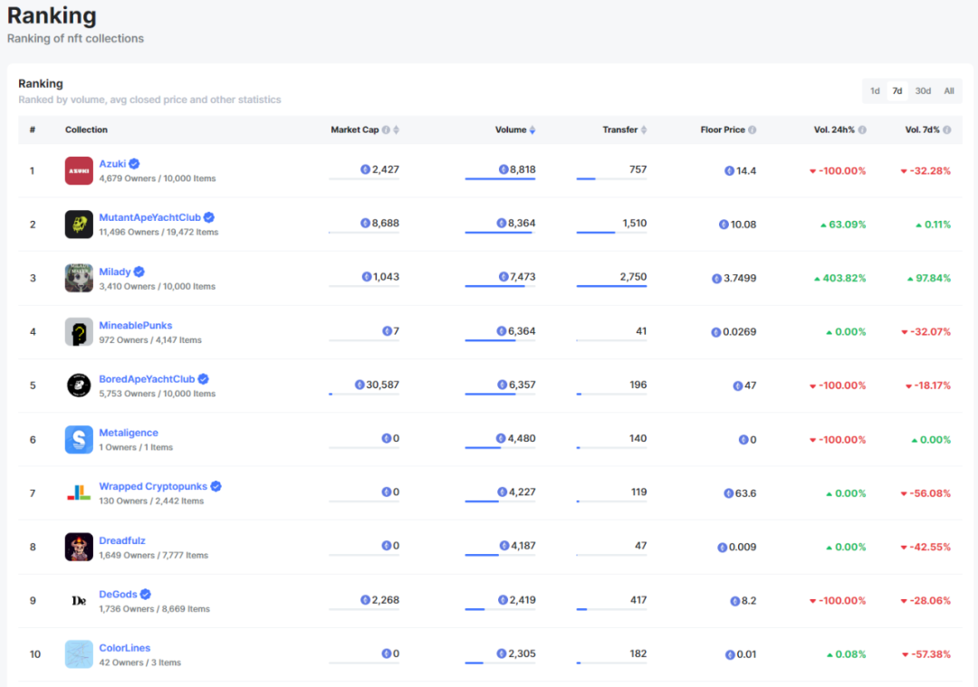This screenshot has height=687, width=978.
Task: Switch ranking period to 1d
Action: pos(875,91)
